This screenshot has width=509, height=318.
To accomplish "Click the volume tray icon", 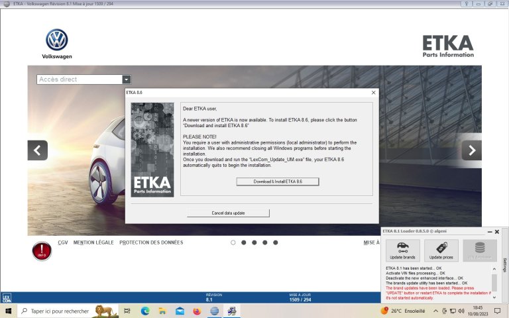I will point(461,311).
